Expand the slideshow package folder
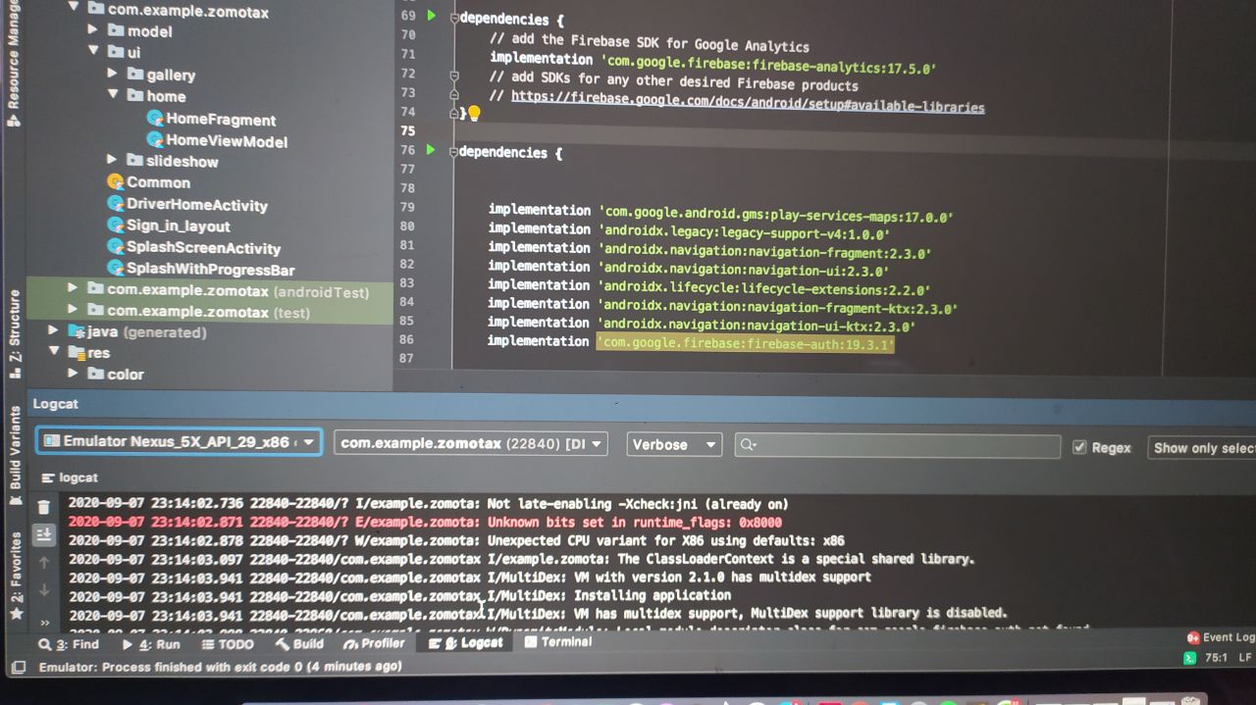This screenshot has height=705, width=1256. click(112, 160)
